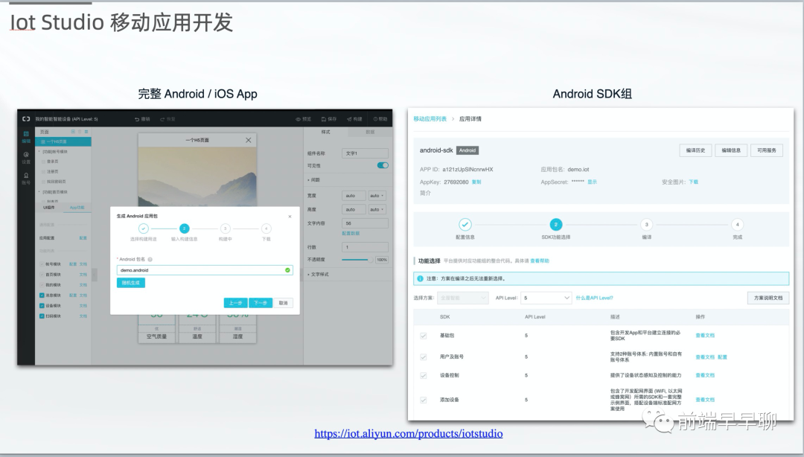
Task: Select the 一个H5页面 page item
Action: pyautogui.click(x=63, y=141)
